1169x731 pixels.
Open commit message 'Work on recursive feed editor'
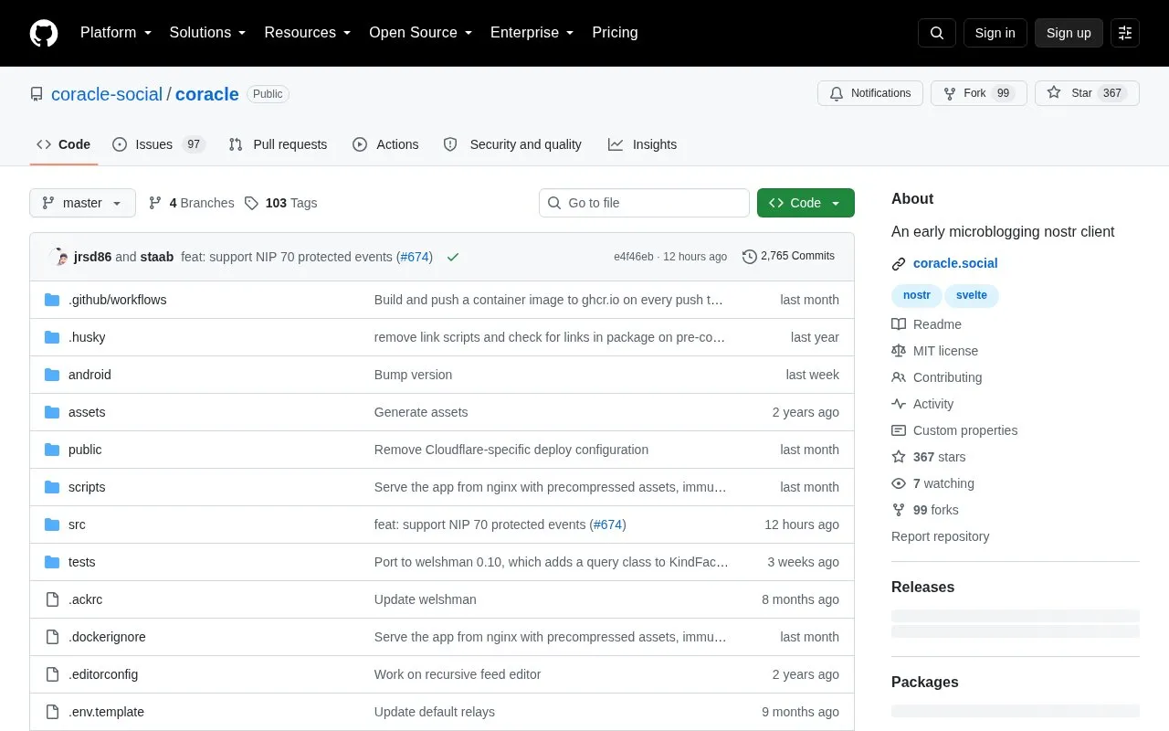[458, 674]
